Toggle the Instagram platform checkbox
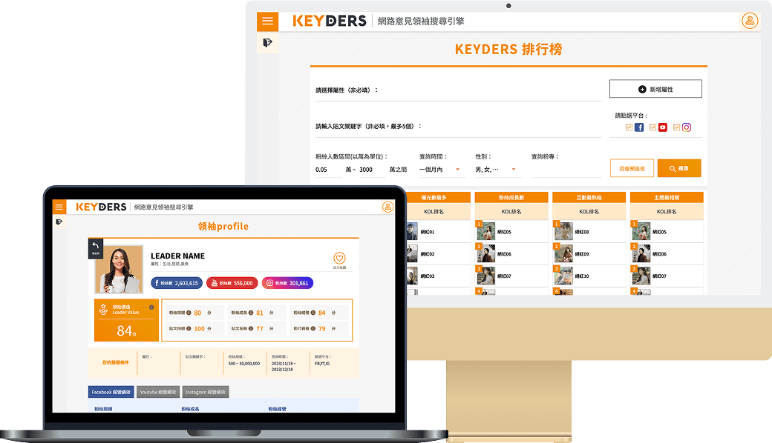This screenshot has height=443, width=772. tap(677, 127)
